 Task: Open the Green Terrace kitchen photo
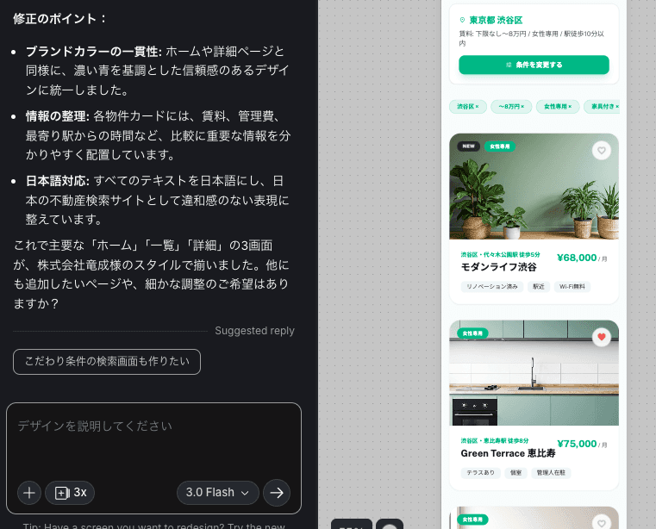pos(534,373)
